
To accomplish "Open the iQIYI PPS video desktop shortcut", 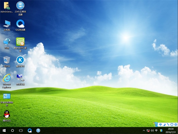I will coord(20,42).
